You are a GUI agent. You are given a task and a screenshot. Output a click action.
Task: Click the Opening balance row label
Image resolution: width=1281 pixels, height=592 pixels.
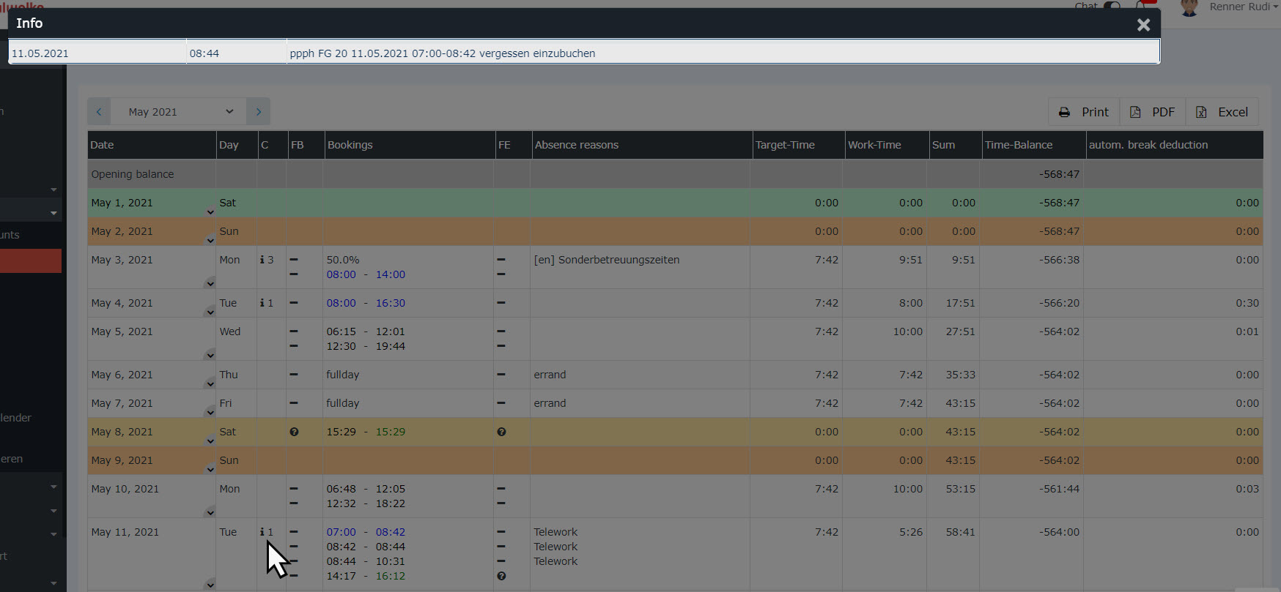pyautogui.click(x=133, y=174)
